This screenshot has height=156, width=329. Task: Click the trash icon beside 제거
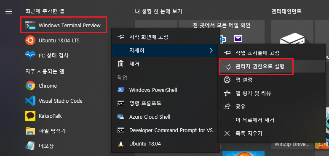[120, 64]
